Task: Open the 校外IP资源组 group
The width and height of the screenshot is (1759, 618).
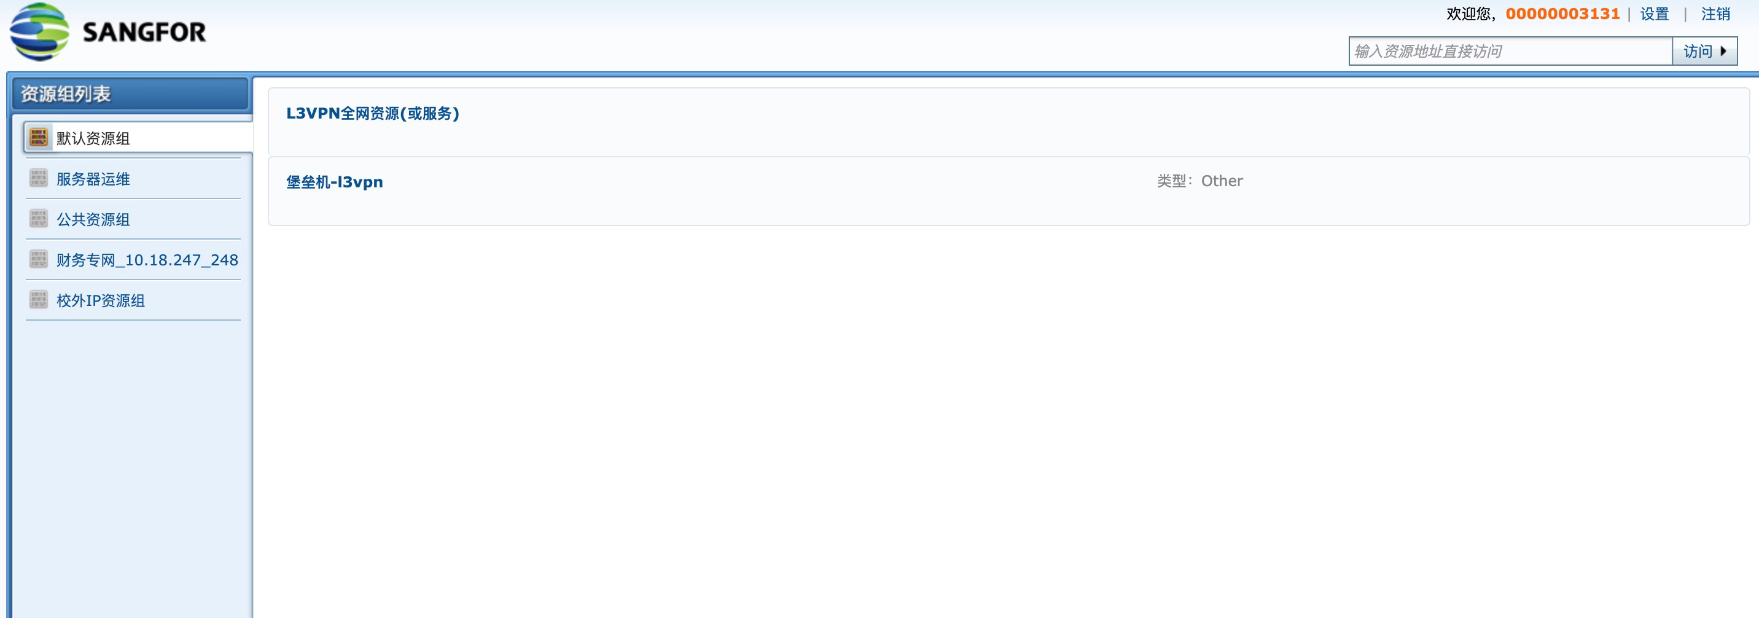Action: [100, 300]
